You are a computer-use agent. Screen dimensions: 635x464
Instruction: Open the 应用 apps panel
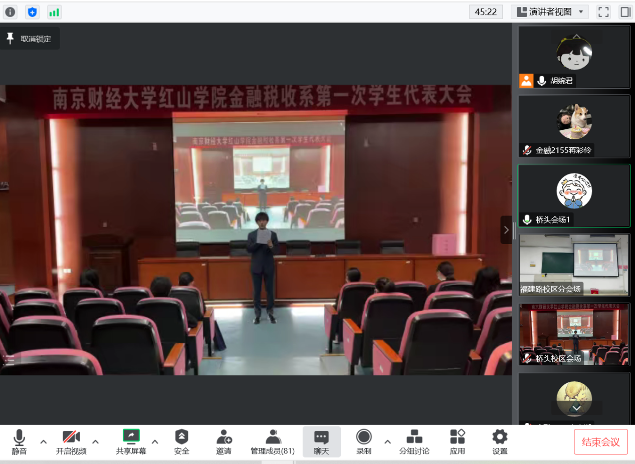[457, 442]
